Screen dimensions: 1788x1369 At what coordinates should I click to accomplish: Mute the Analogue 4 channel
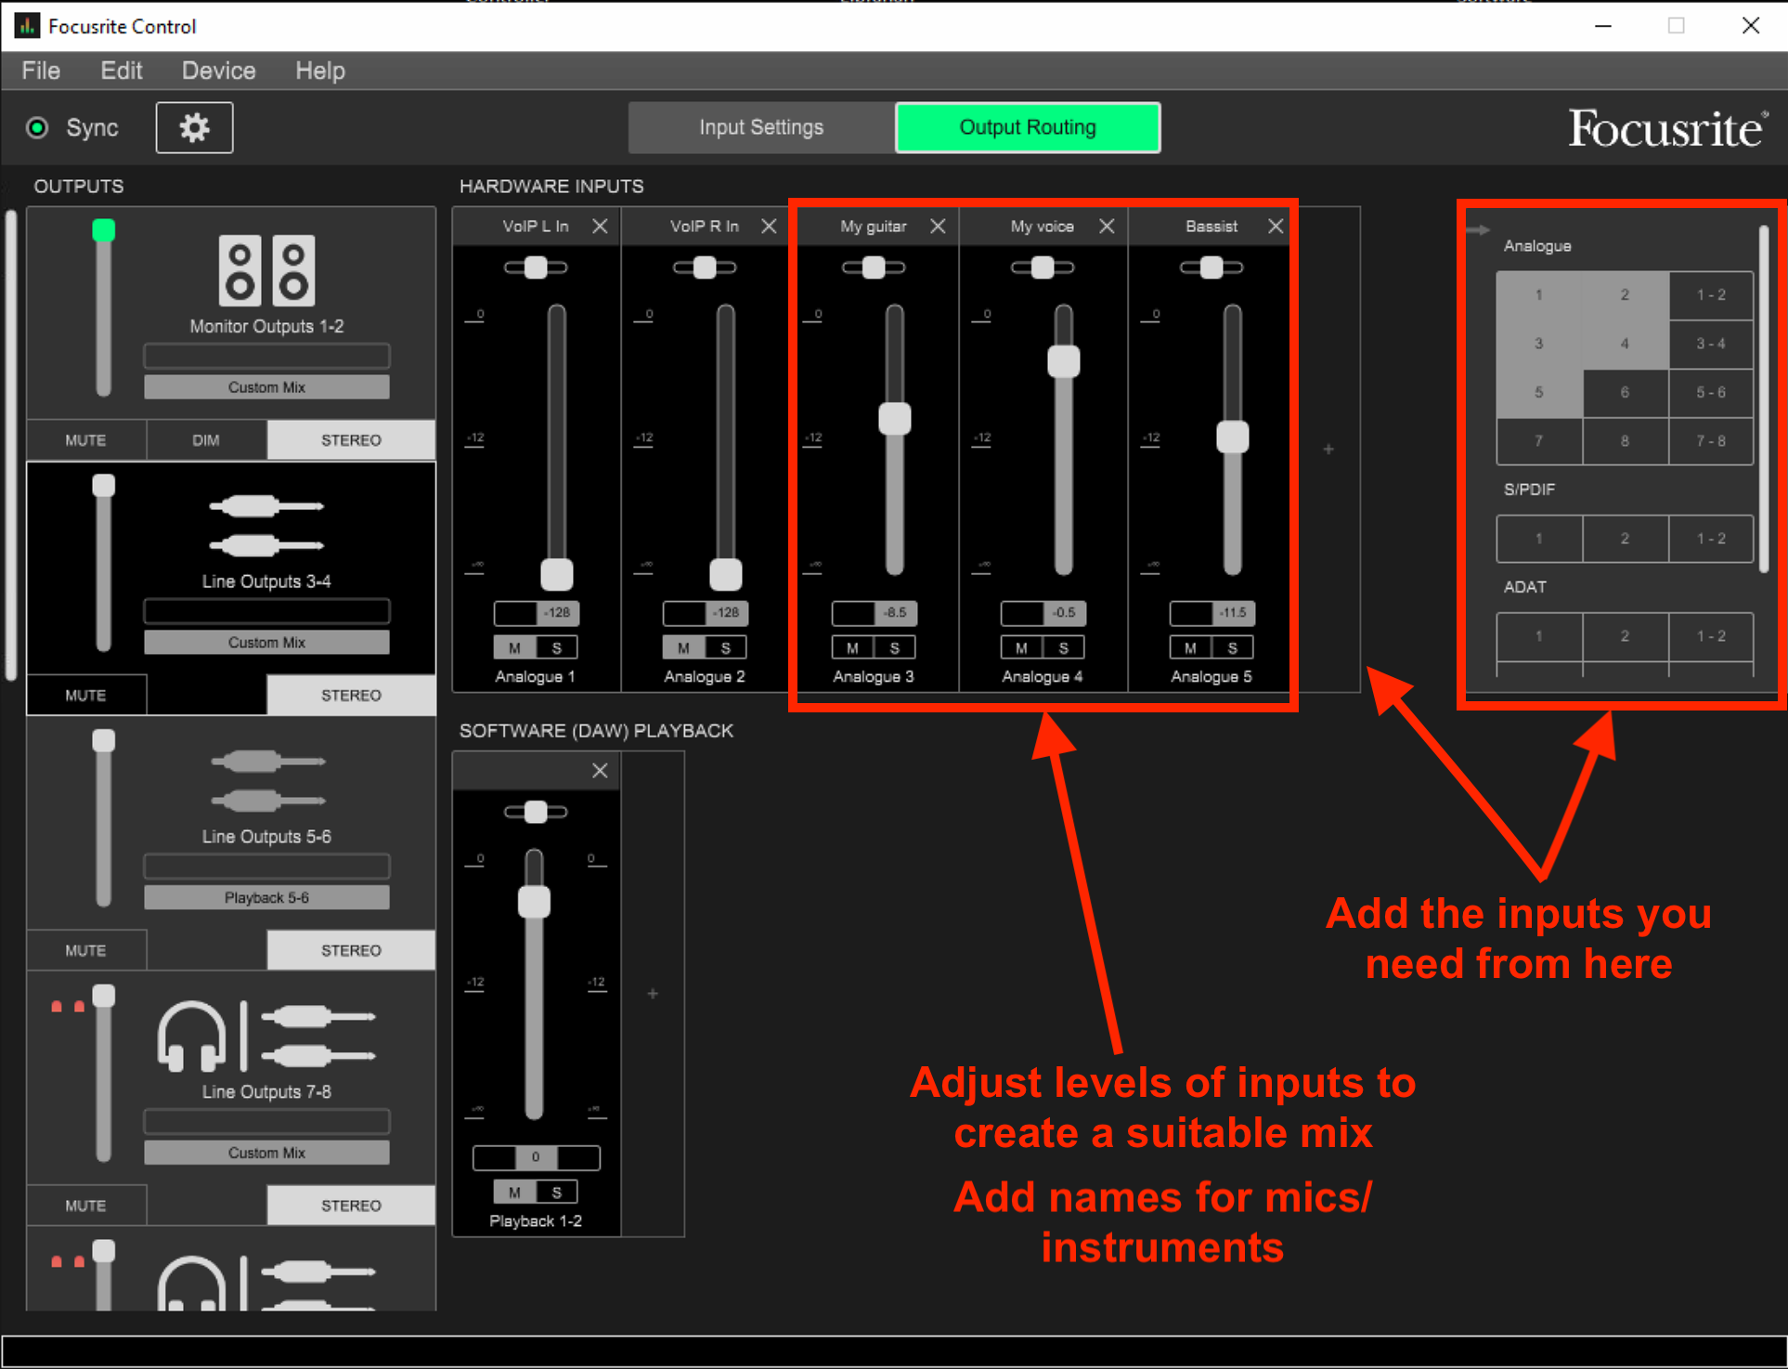1021,648
